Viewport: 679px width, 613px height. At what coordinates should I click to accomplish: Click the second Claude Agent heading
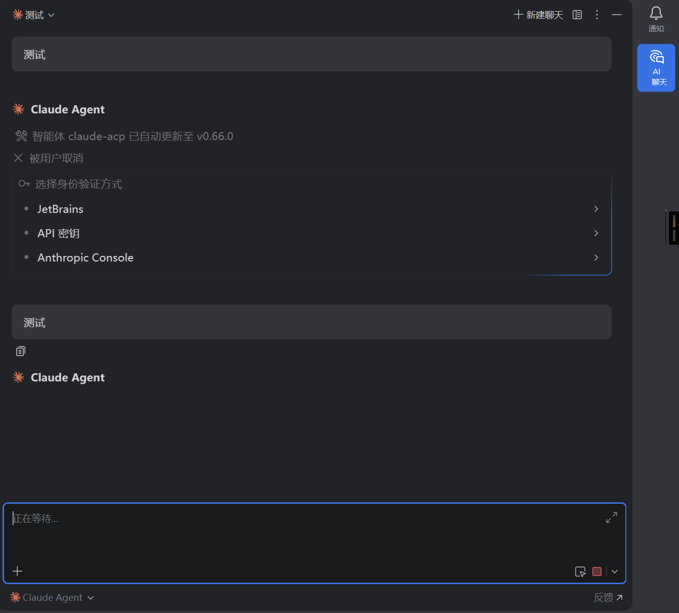point(67,377)
